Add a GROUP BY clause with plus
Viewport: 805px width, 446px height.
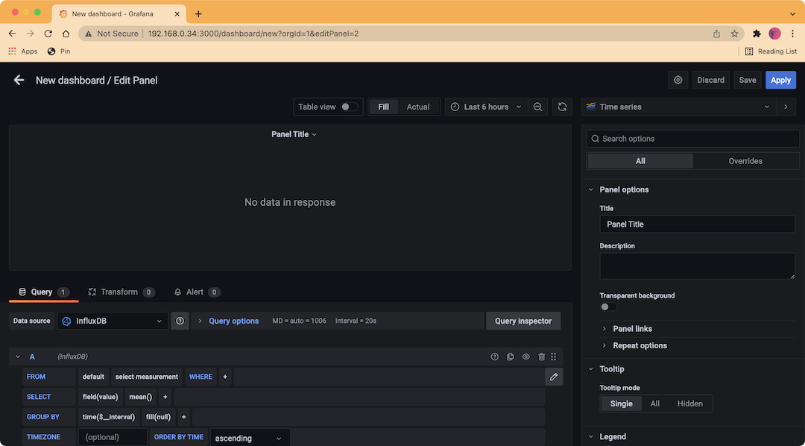(x=183, y=417)
